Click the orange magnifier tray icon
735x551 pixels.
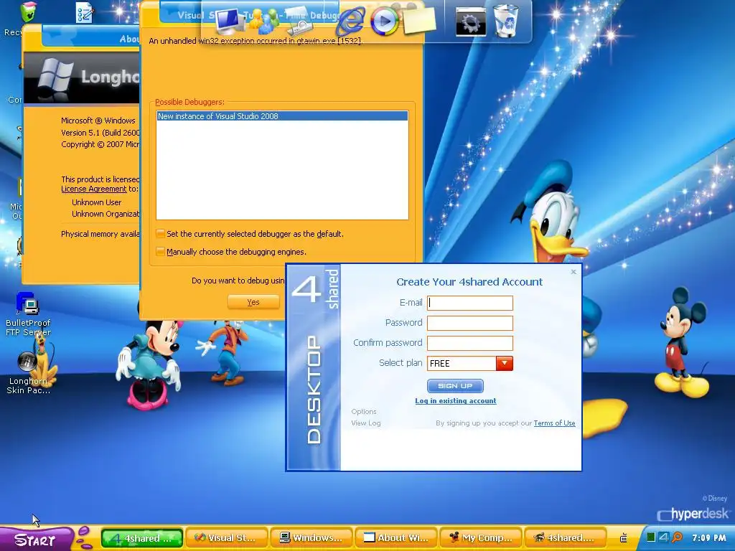[x=676, y=538]
